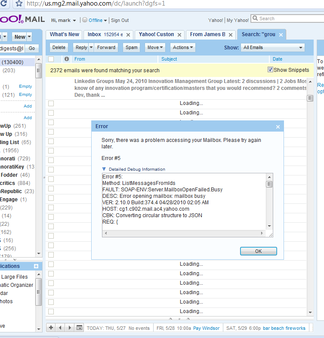The height and width of the screenshot is (338, 324).
Task: Close the From James B tab
Action: coord(231,35)
